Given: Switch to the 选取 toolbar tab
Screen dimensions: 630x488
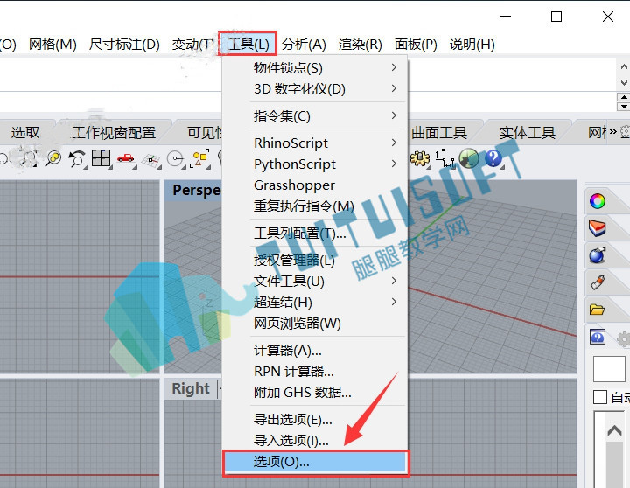Looking at the screenshot, I should click(x=24, y=132).
